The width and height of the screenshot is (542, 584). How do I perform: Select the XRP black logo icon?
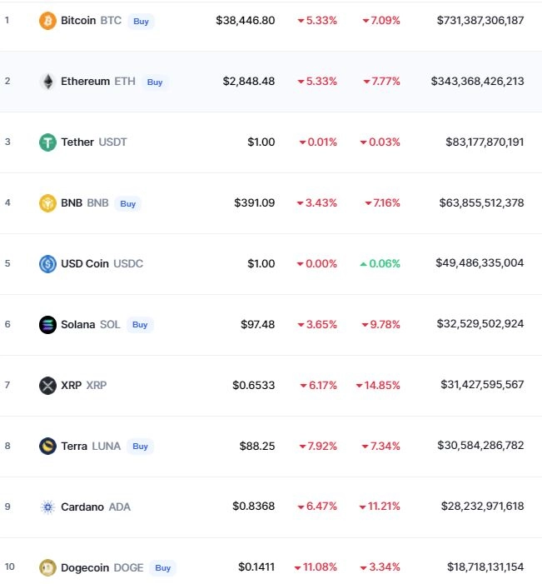coord(48,386)
